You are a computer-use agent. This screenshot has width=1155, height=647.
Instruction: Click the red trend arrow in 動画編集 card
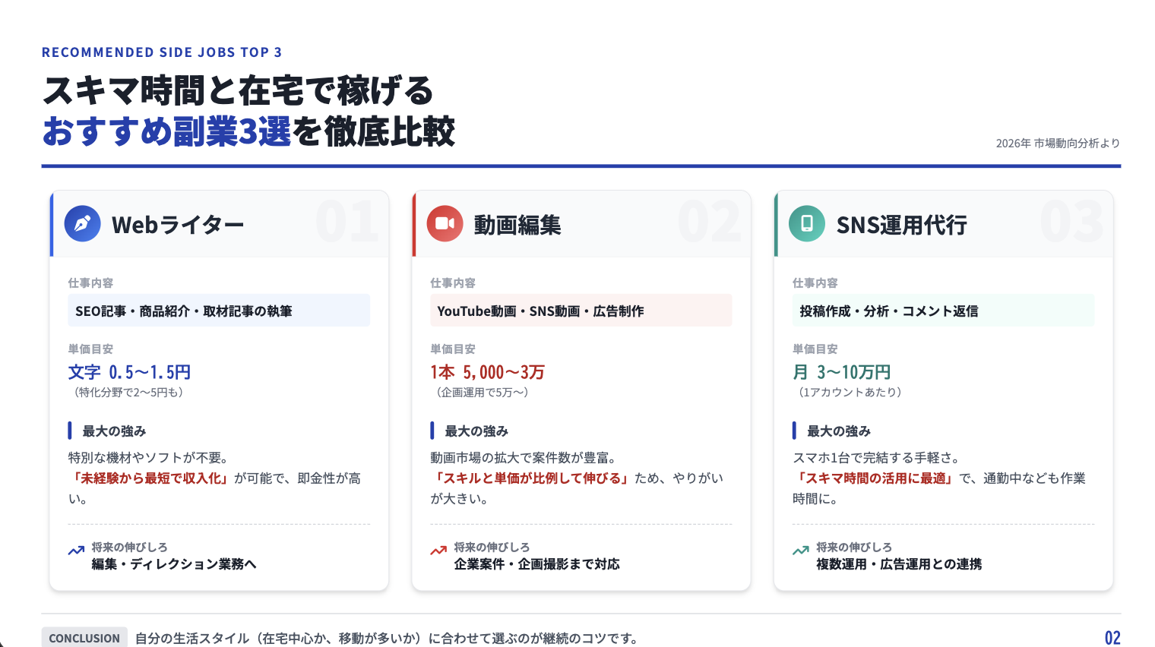click(438, 551)
